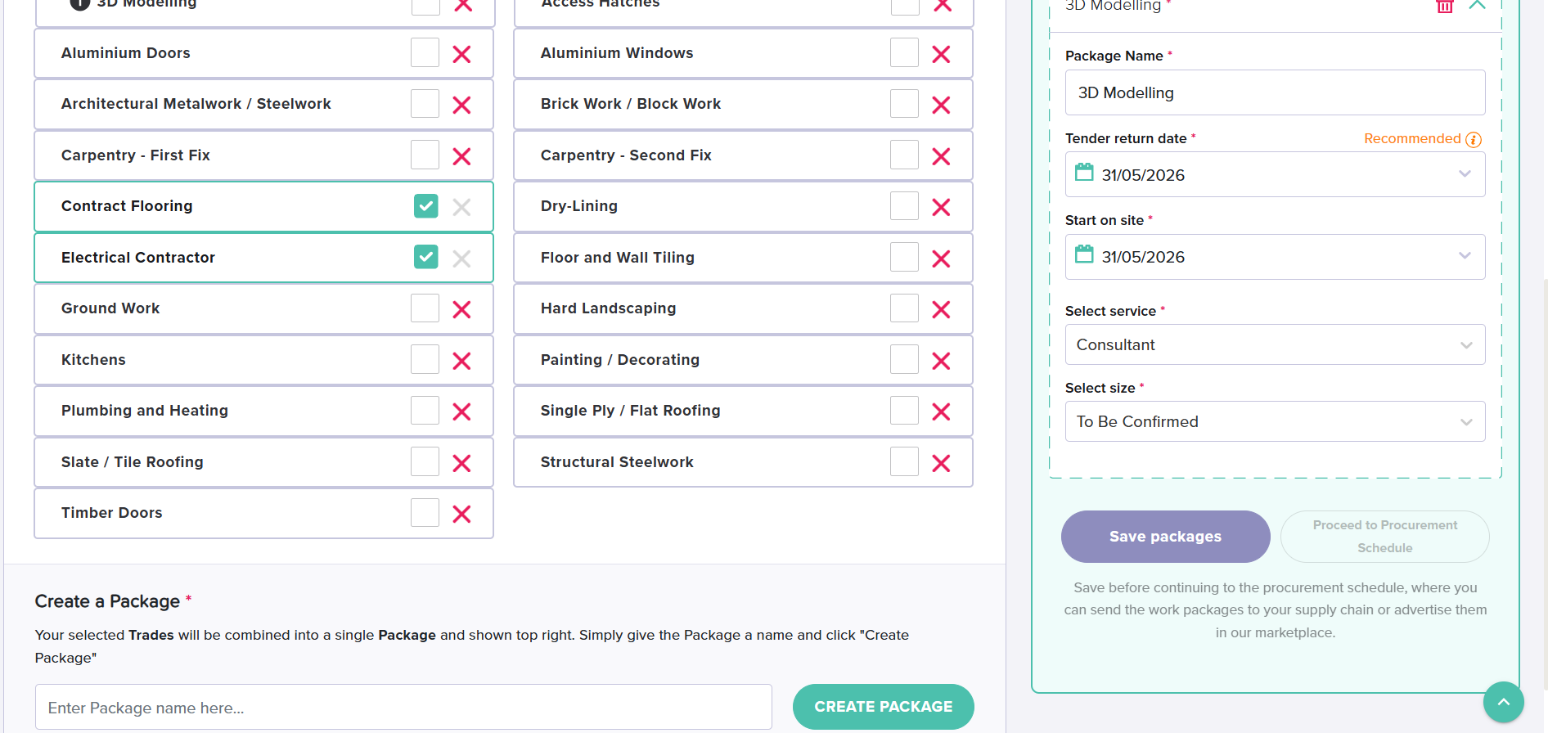Click the Save packages button
The height and width of the screenshot is (733, 1548).
1165,537
